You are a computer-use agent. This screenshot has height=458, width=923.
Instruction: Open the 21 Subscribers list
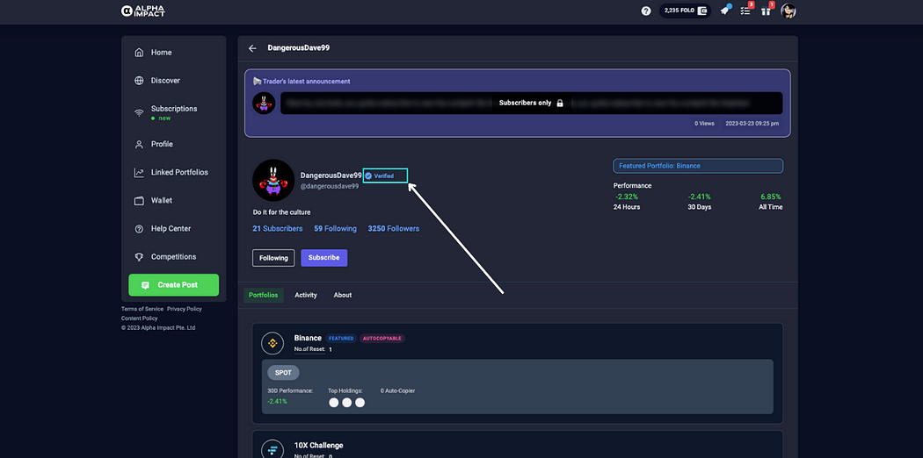coord(278,228)
